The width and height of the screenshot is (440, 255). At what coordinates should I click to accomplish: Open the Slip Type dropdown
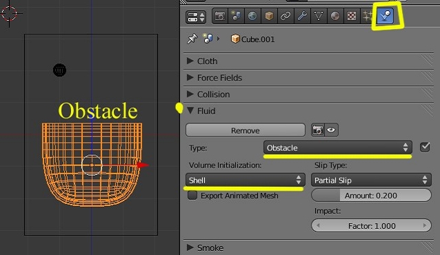(371, 180)
